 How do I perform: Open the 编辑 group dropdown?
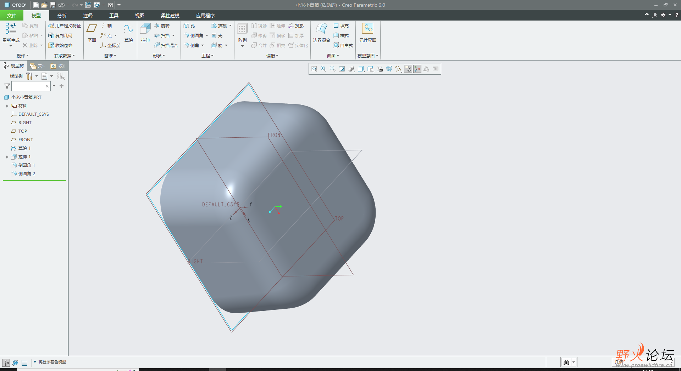[272, 56]
